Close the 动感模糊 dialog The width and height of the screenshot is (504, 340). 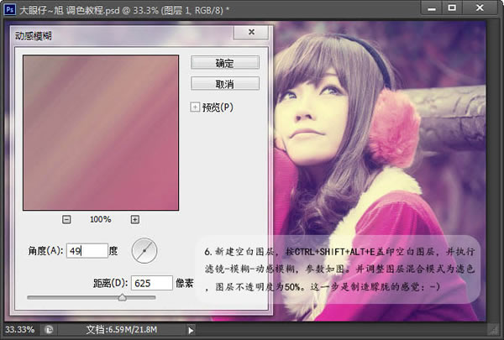251,32
